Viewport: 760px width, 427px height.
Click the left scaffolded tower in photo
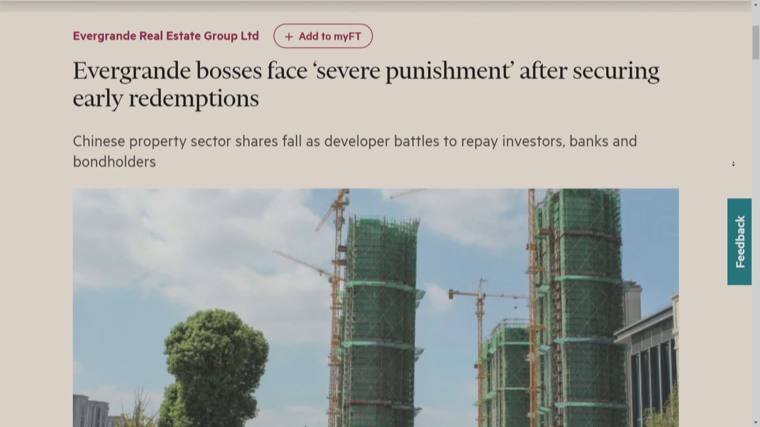click(x=380, y=320)
